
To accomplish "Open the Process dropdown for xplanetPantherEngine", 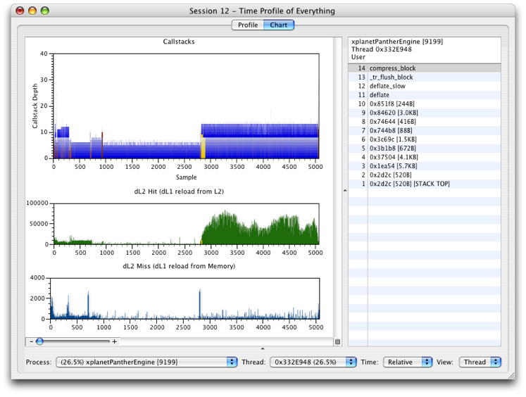I will pos(146,362).
